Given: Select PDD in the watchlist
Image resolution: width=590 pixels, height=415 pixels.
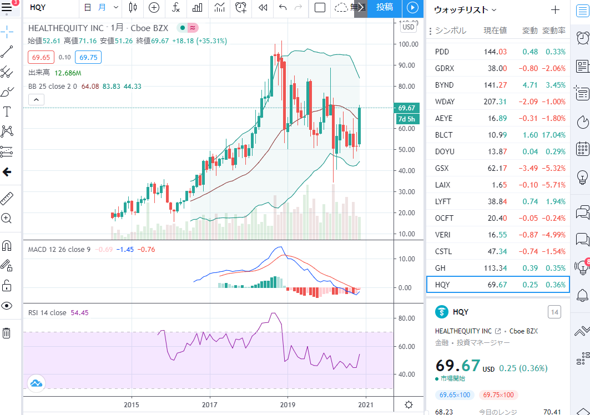Looking at the screenshot, I should (498, 52).
